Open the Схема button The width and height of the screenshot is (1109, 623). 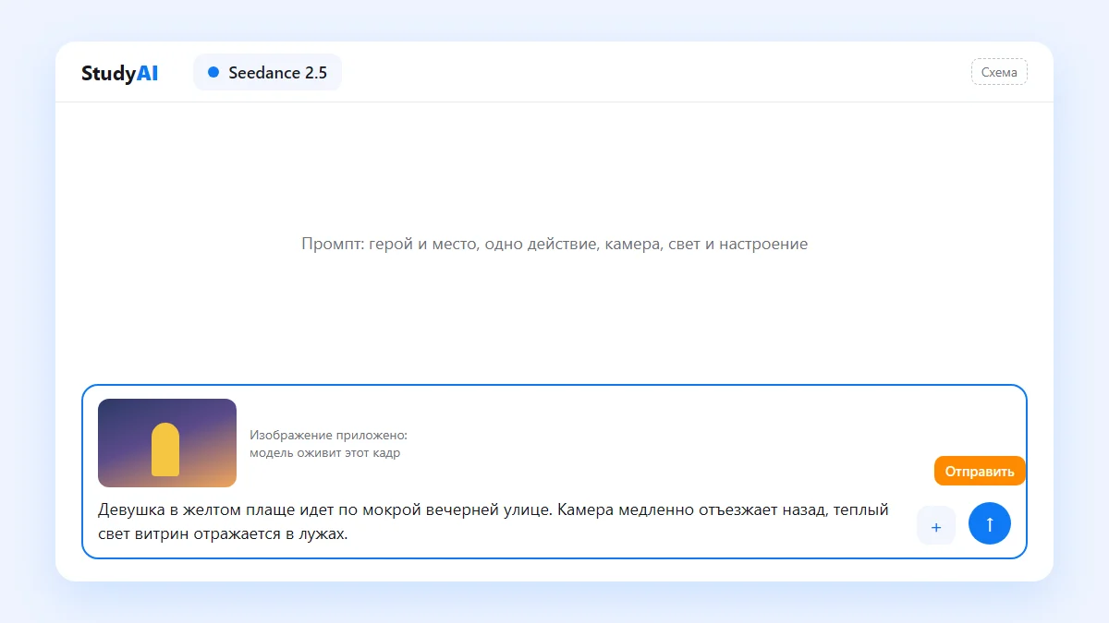(x=999, y=72)
